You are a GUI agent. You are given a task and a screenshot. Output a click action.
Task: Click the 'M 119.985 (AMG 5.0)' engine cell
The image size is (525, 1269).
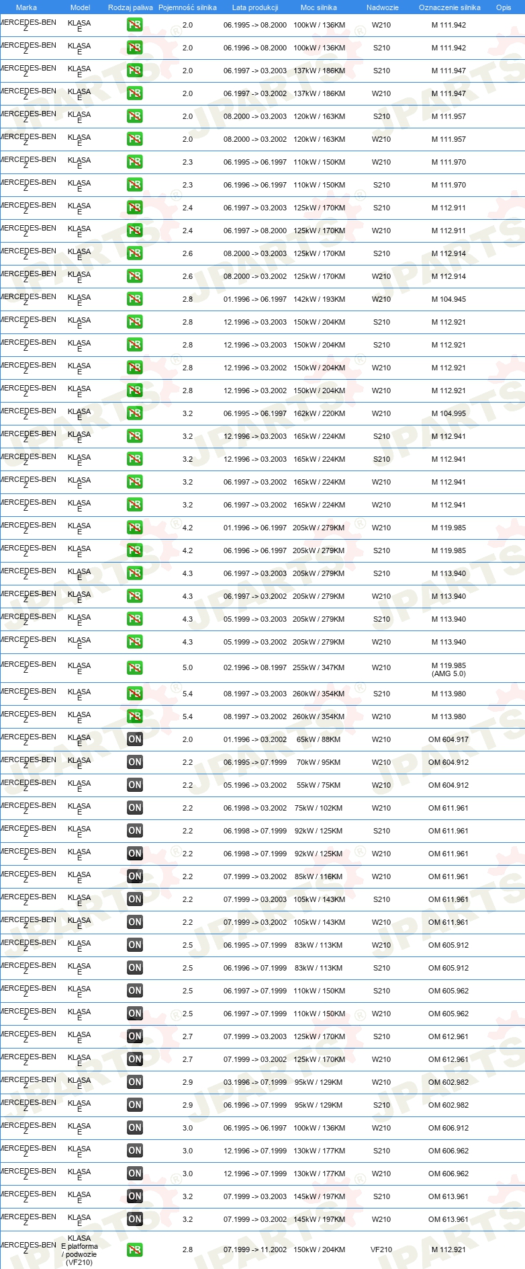point(448,669)
